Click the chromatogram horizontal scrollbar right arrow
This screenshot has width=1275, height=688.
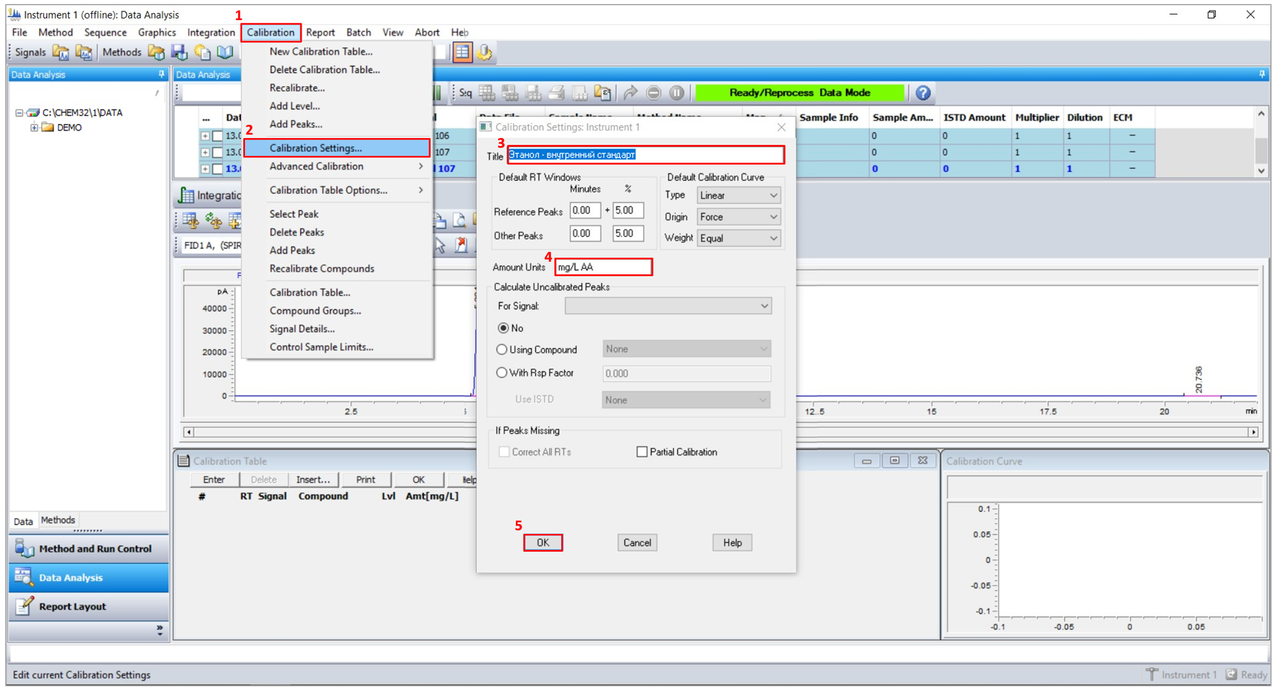[1252, 432]
